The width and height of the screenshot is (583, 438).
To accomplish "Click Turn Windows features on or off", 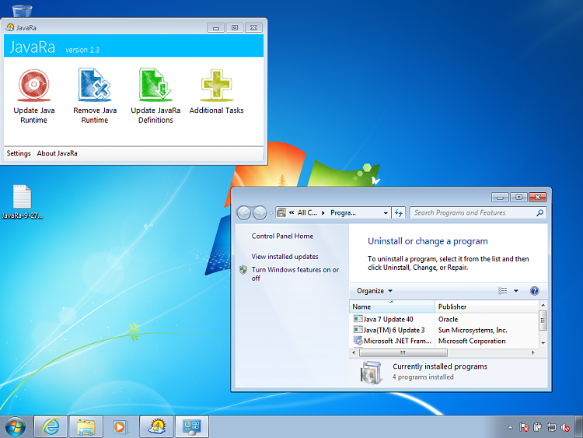I will point(295,274).
